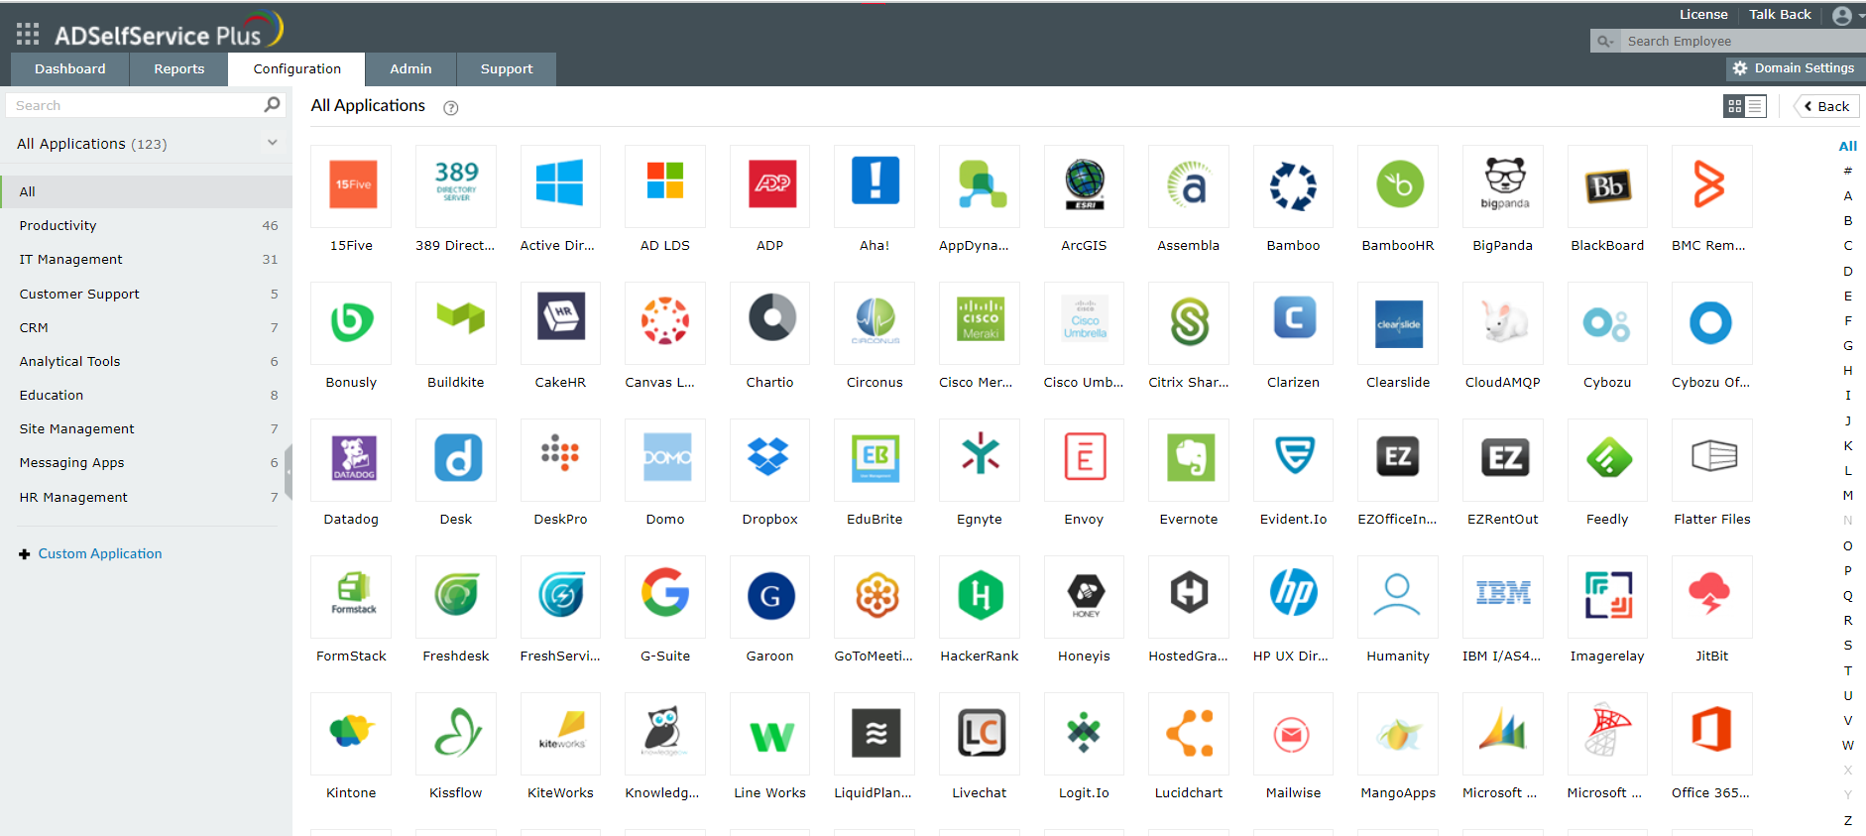Click the Back button

pos(1826,106)
